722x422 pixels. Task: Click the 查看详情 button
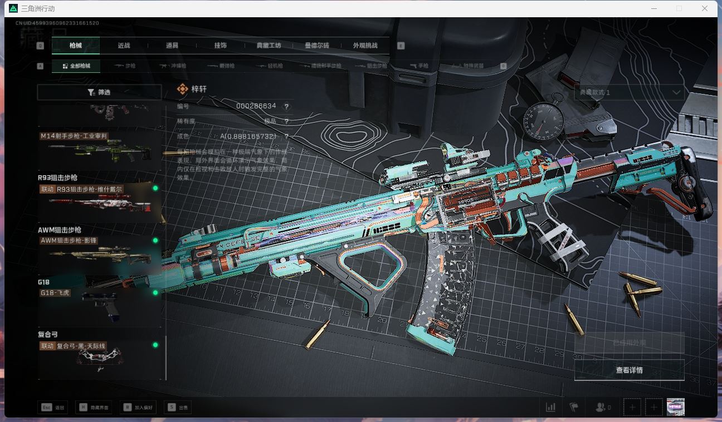click(629, 370)
